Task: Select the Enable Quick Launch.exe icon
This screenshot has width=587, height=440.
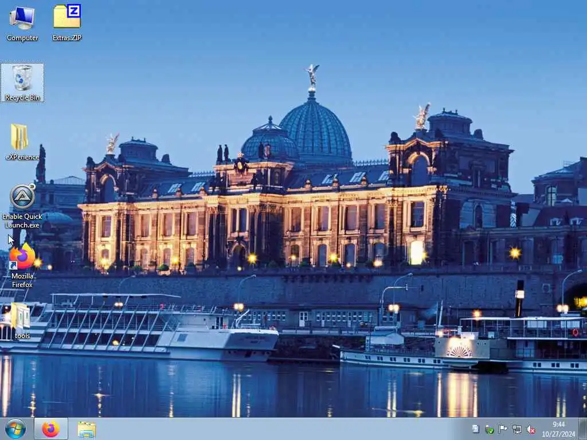Action: (22, 206)
